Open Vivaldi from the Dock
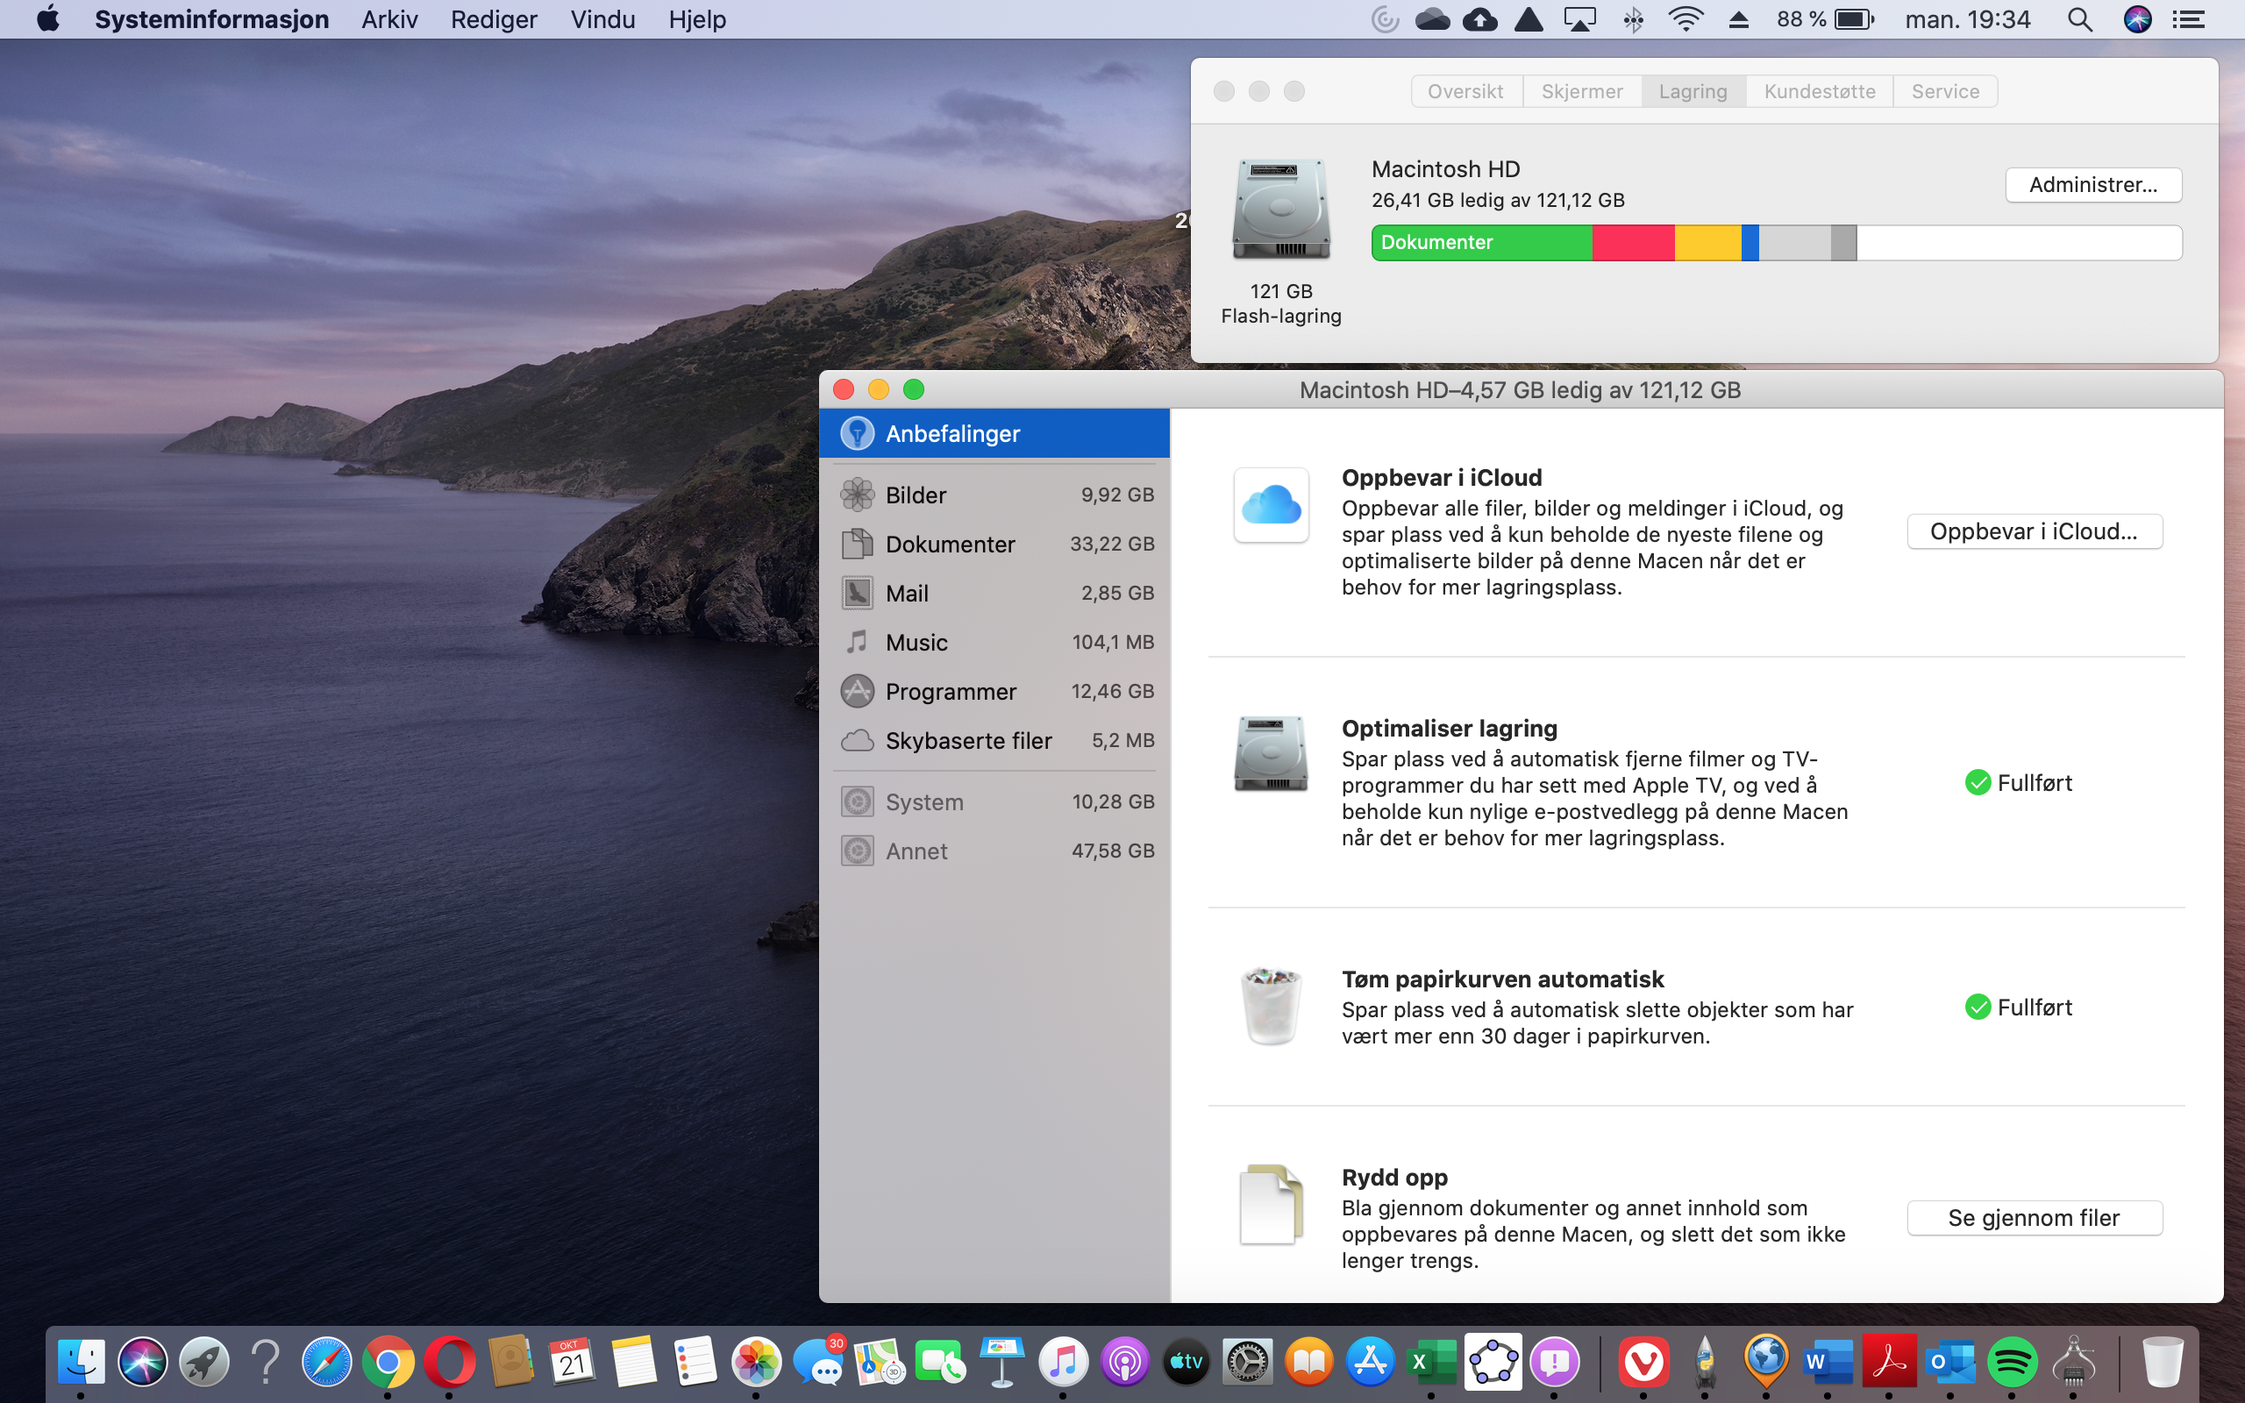 coord(1644,1362)
